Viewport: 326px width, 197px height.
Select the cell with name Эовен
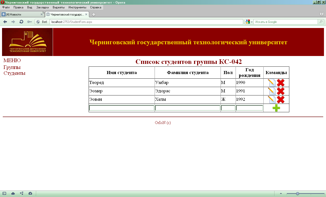(x=122, y=100)
